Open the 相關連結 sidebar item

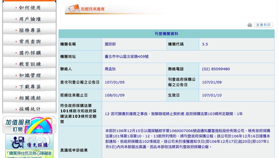(x=29, y=98)
